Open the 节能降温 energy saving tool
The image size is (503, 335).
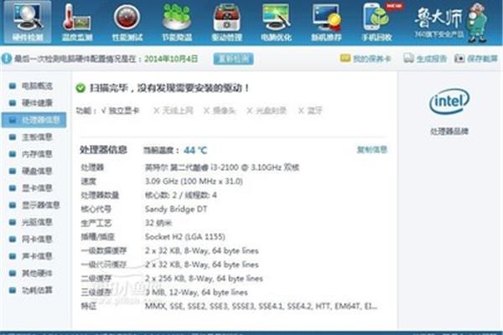click(x=177, y=22)
